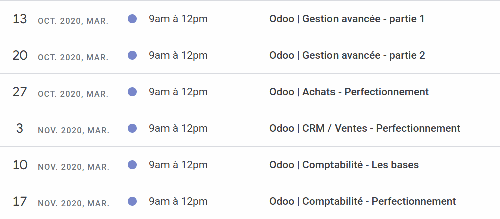Open Odoo Comptabilité - Les bases event

(x=344, y=165)
